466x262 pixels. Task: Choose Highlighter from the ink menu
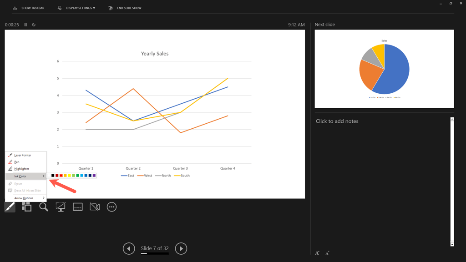(x=26, y=169)
